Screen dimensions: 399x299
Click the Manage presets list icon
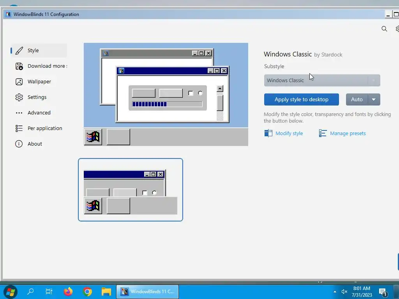point(323,133)
